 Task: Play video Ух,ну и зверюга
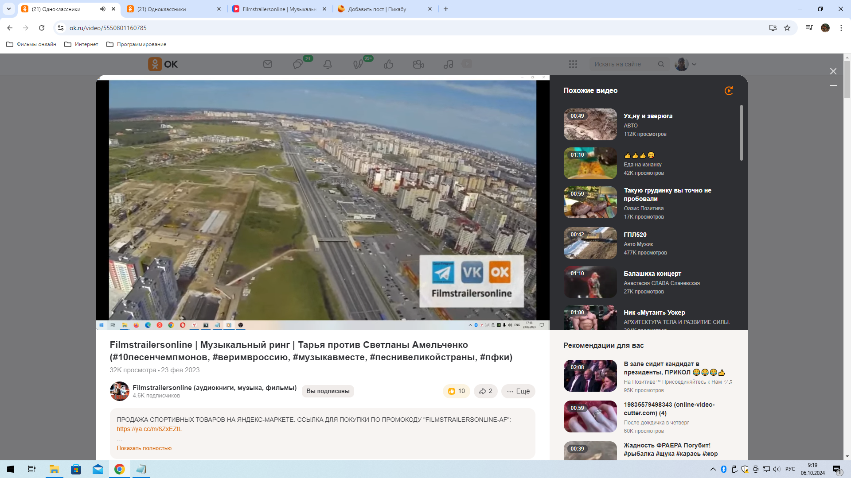(x=590, y=124)
